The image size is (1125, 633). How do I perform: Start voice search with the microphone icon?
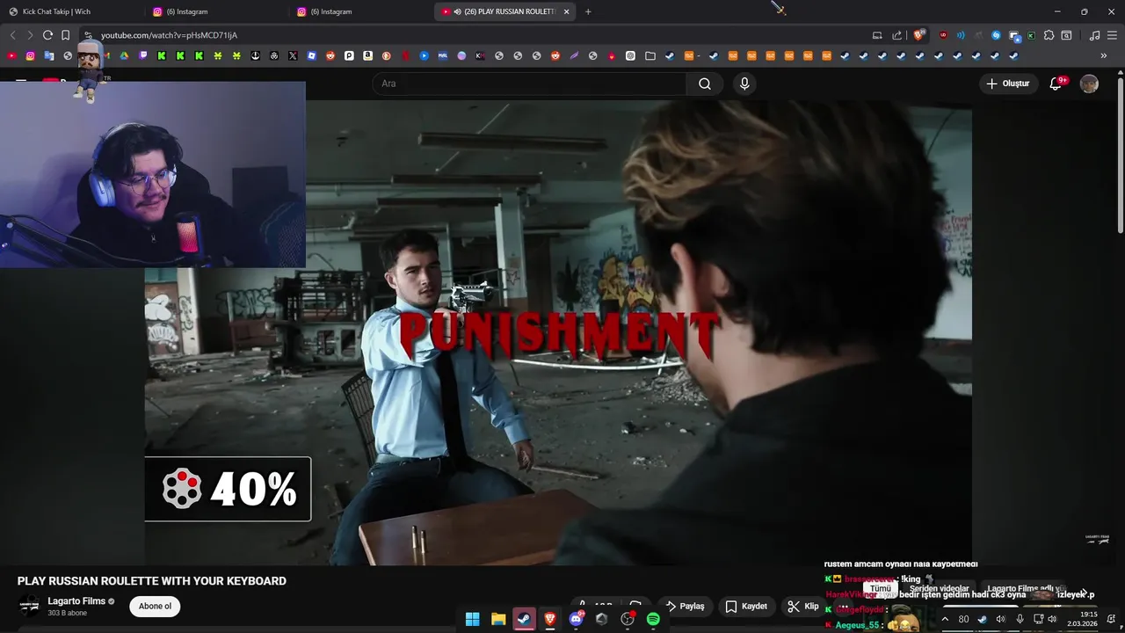pos(744,84)
